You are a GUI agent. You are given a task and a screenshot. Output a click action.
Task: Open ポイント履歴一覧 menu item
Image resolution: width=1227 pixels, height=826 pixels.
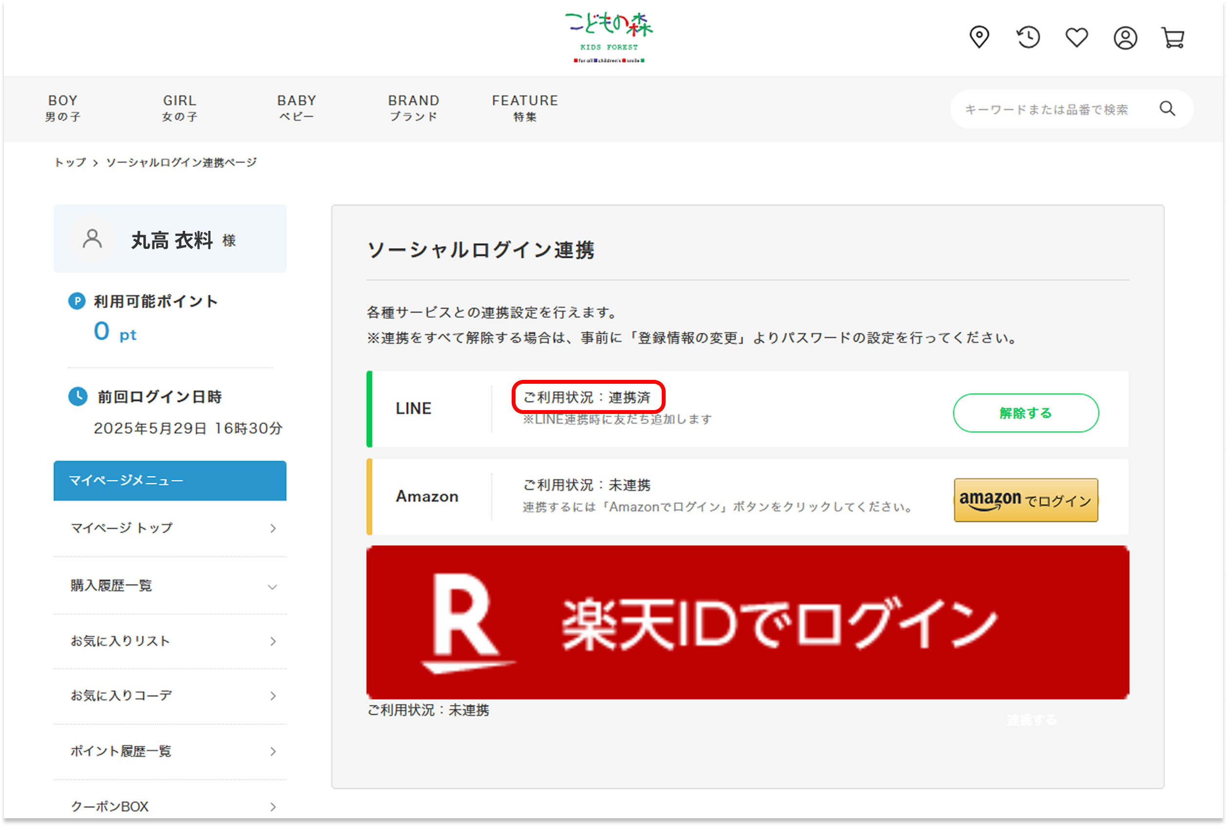point(170,751)
